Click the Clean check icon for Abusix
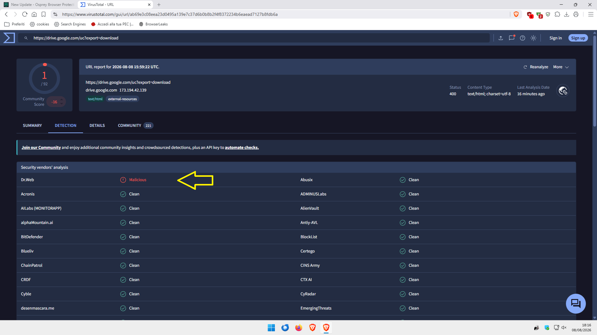 coord(403,180)
